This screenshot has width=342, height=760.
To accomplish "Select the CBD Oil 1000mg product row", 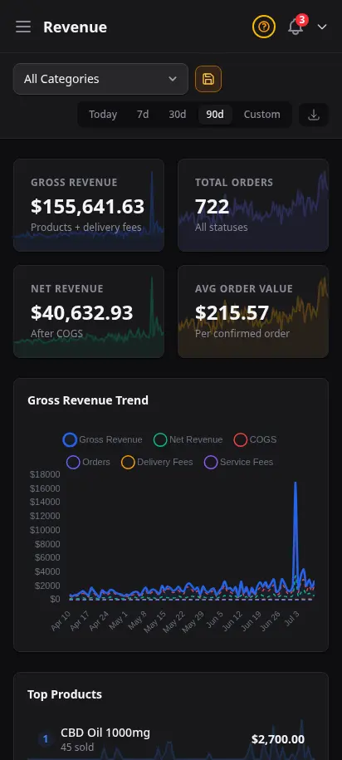I will point(171,738).
